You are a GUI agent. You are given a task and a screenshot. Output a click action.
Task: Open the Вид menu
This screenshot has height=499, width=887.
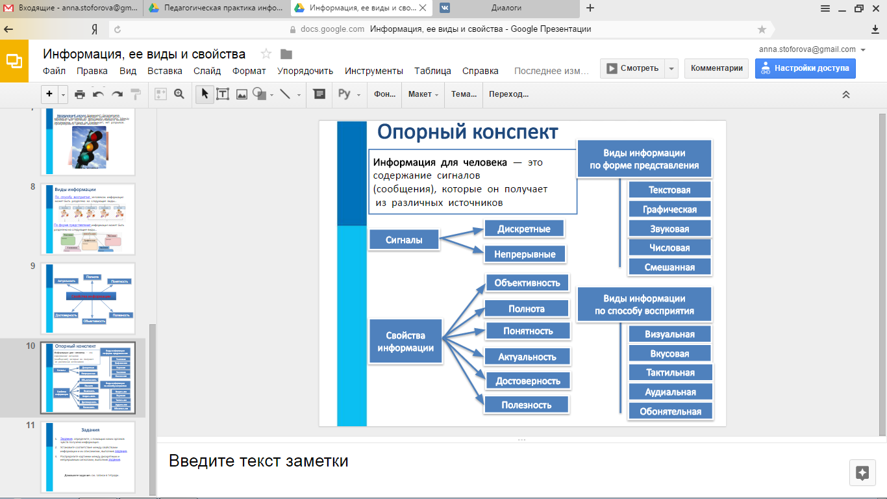pos(128,71)
